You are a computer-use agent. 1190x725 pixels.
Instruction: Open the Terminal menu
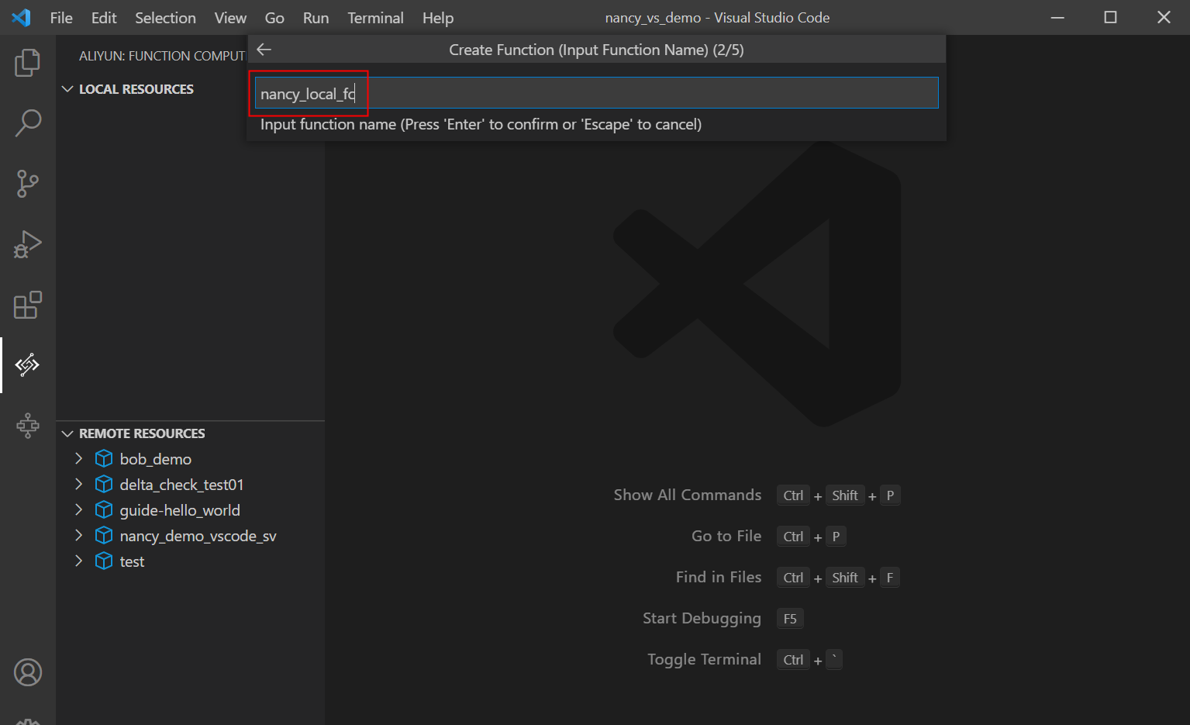[375, 18]
